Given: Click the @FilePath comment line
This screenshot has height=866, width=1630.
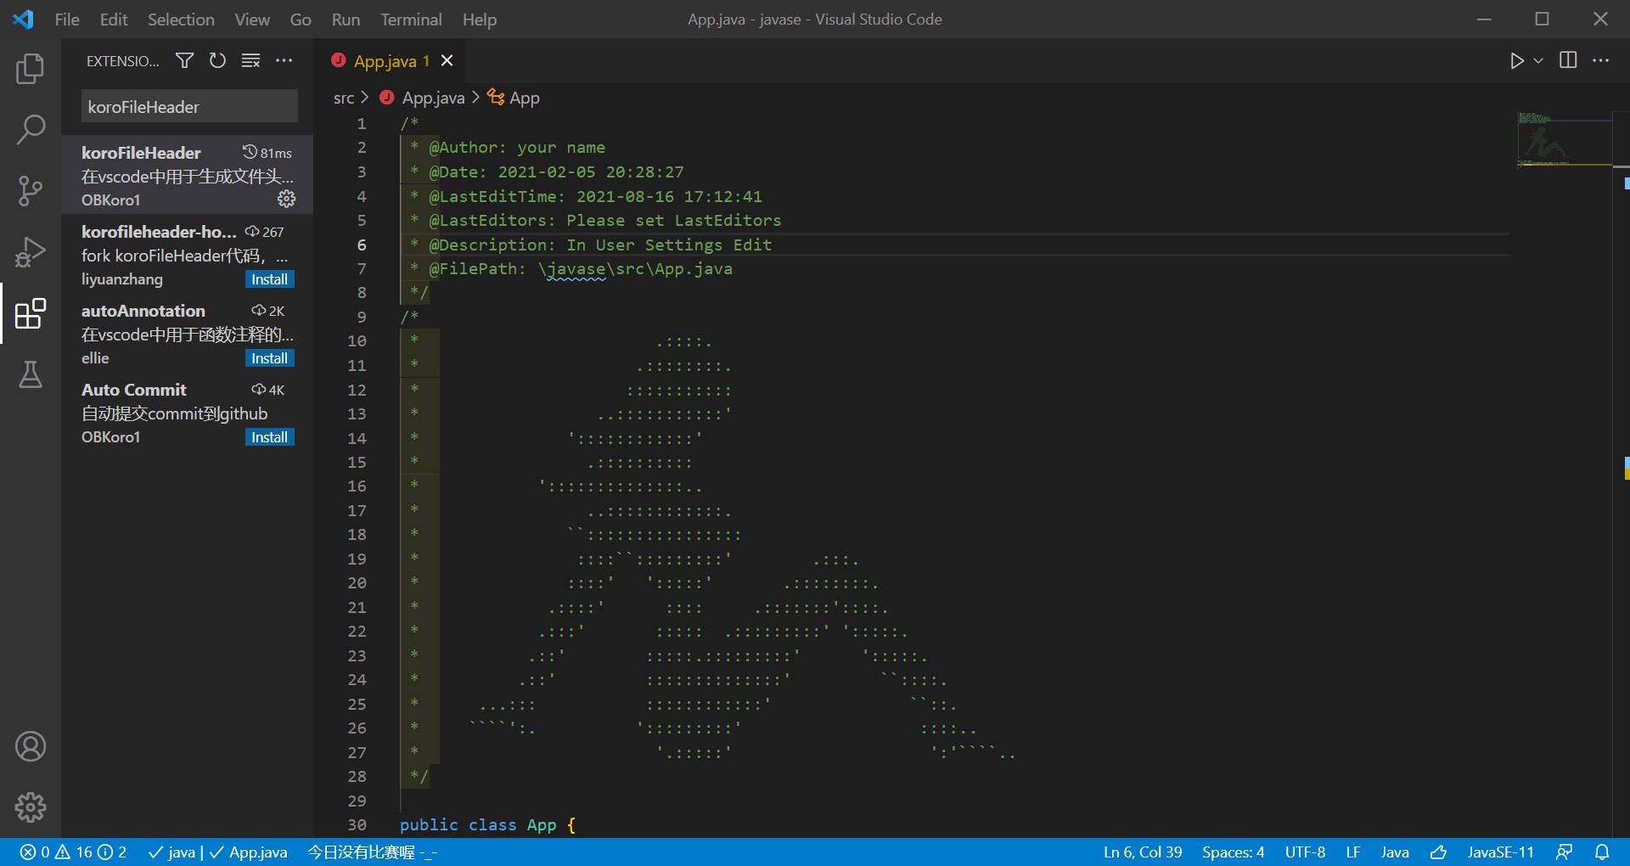Looking at the screenshot, I should [580, 268].
